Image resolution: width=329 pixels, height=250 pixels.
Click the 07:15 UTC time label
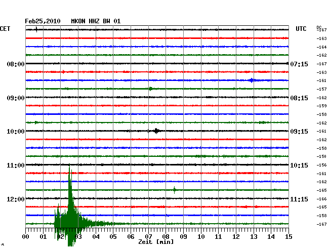(299, 64)
